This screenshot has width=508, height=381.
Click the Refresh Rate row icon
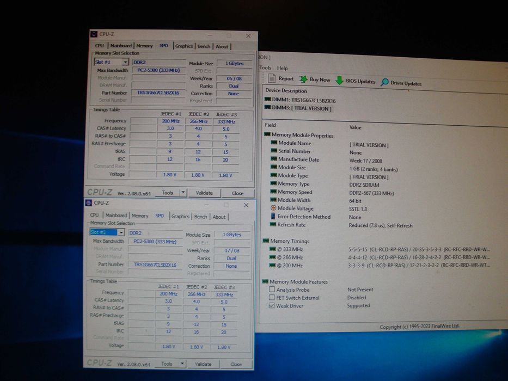click(272, 224)
